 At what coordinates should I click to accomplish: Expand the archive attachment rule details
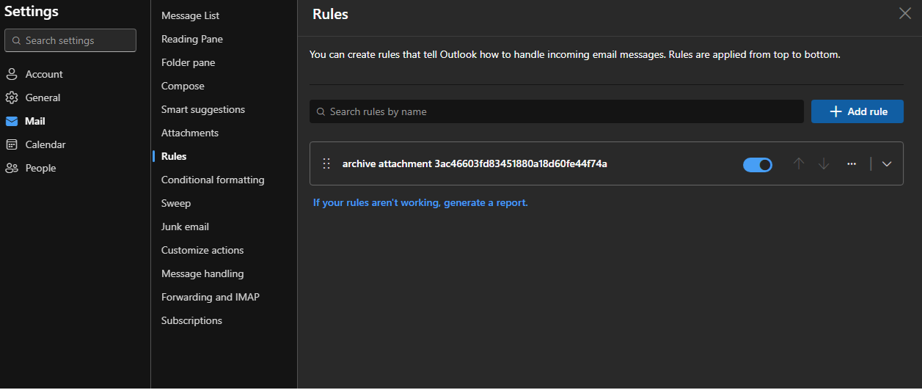pos(887,163)
